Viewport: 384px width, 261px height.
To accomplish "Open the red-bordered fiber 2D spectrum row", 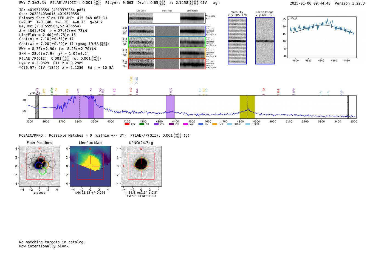I will click(167, 64).
